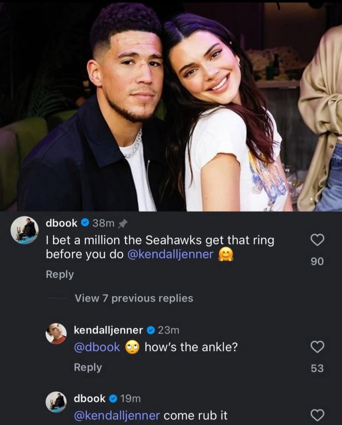This screenshot has height=425, width=342.
Task: Open kendalljenner's profile picture in the reply
Action: tap(56, 334)
